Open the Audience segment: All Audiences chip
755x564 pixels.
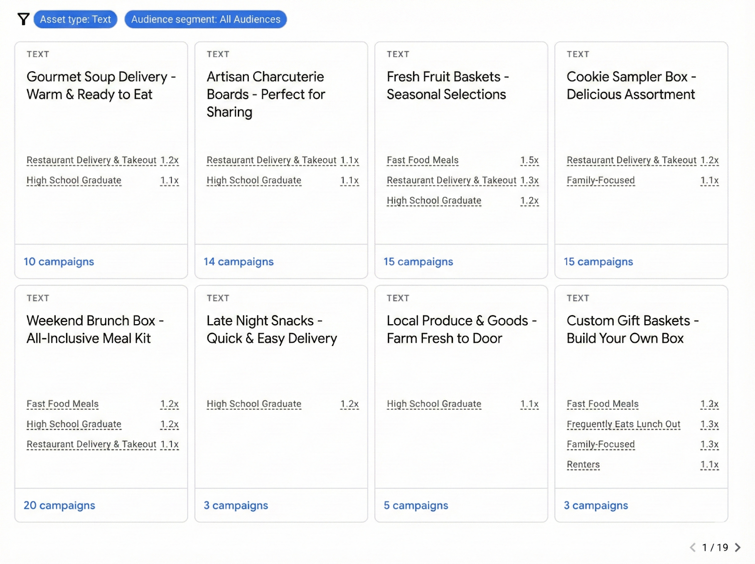pos(205,19)
